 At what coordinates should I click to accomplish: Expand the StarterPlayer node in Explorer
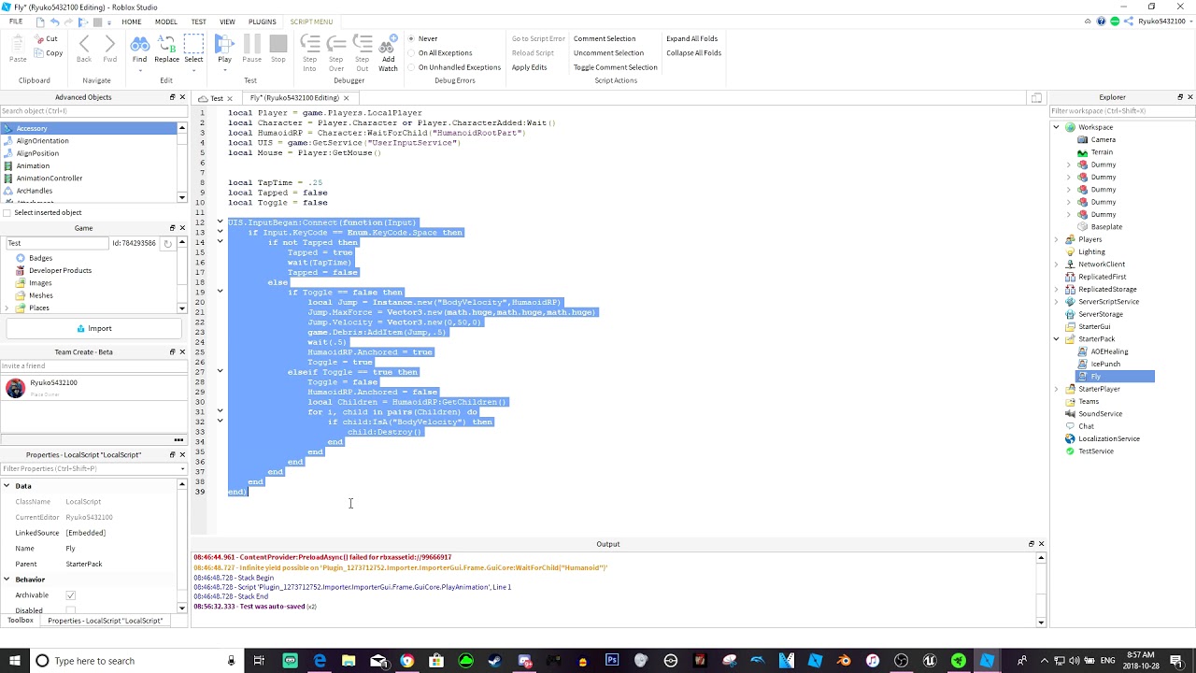tap(1057, 389)
